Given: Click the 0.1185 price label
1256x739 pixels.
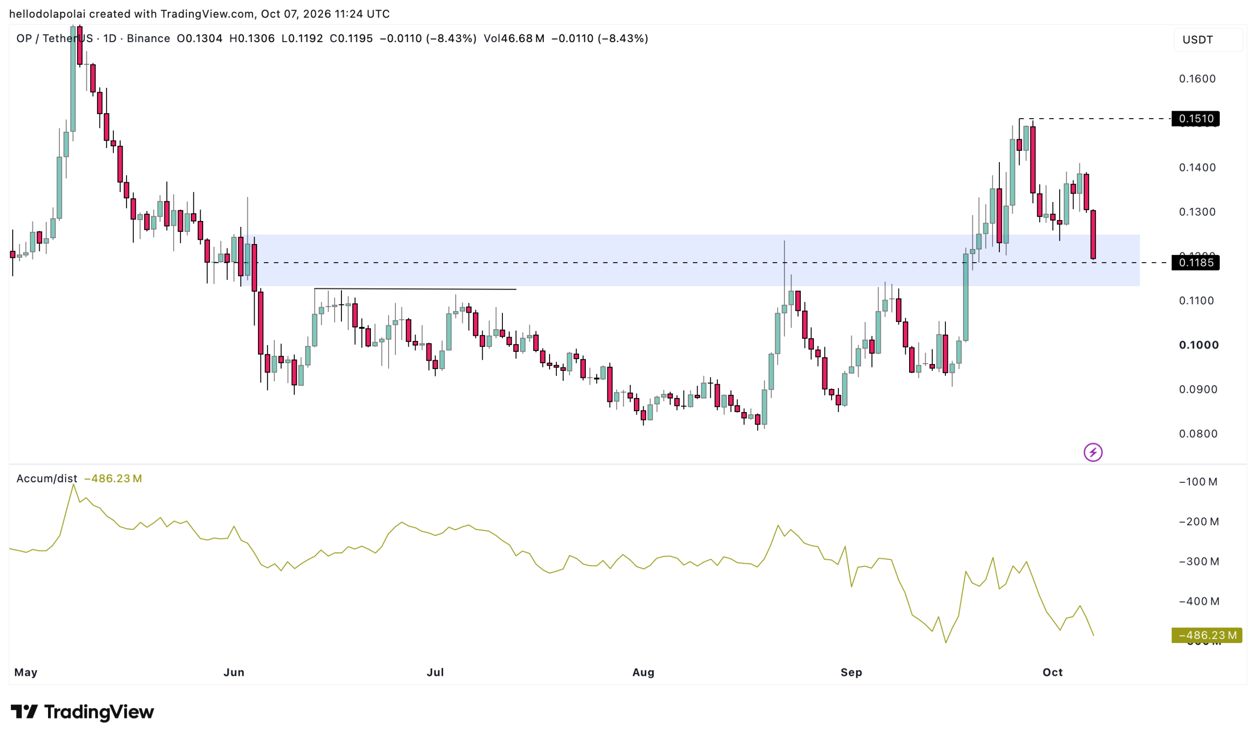Looking at the screenshot, I should (1196, 263).
